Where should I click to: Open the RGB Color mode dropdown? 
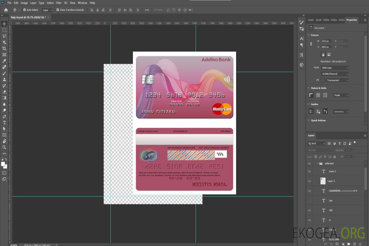click(x=335, y=68)
